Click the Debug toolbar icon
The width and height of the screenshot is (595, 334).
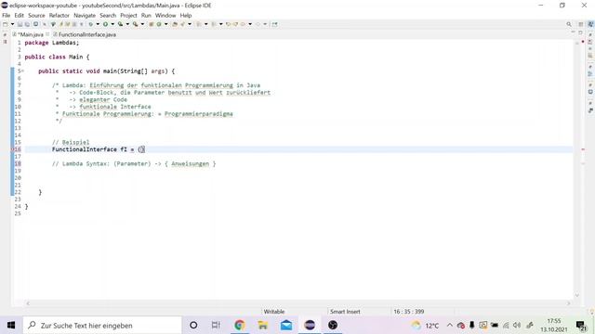point(91,24)
